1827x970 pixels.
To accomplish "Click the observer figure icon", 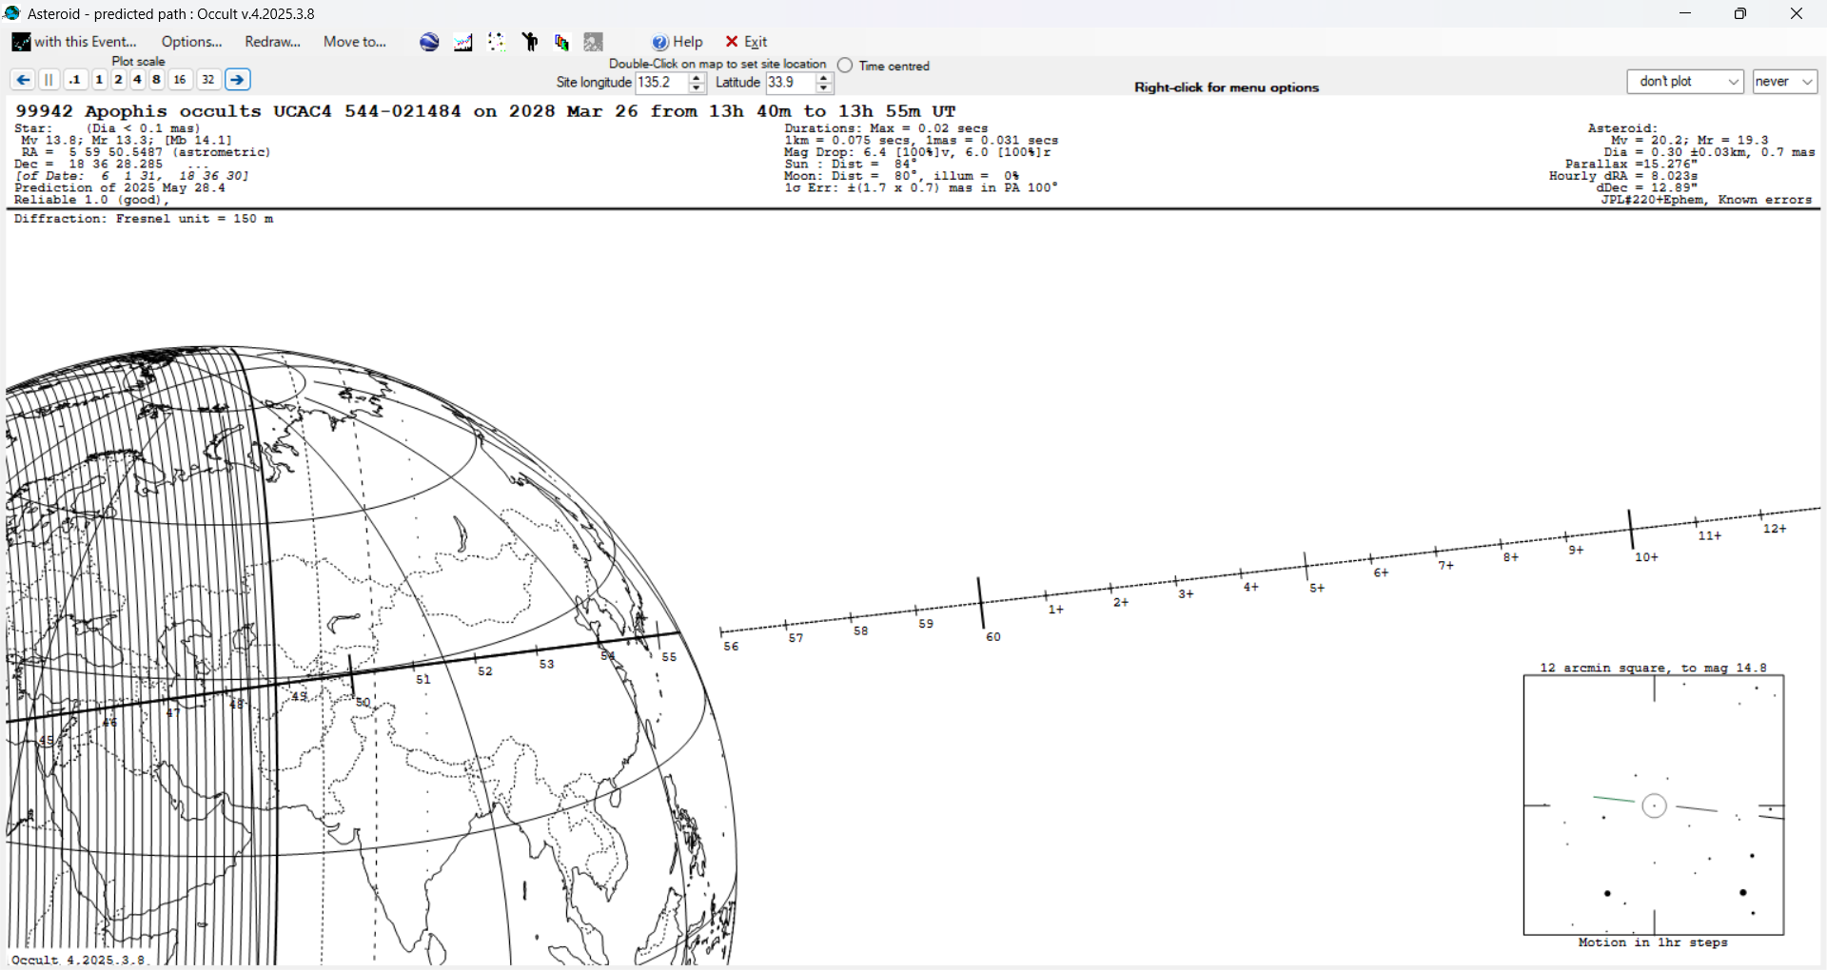I will 530,42.
